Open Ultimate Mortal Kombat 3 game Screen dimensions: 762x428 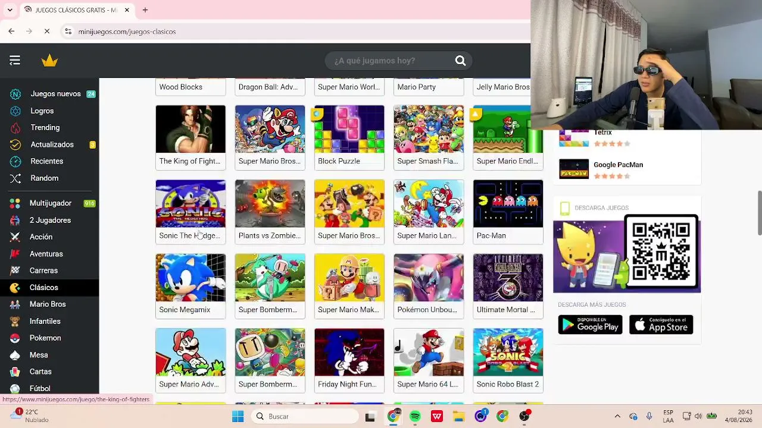tap(508, 286)
